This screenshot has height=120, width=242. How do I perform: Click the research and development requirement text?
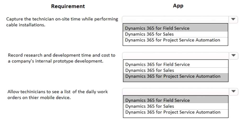click(x=61, y=58)
